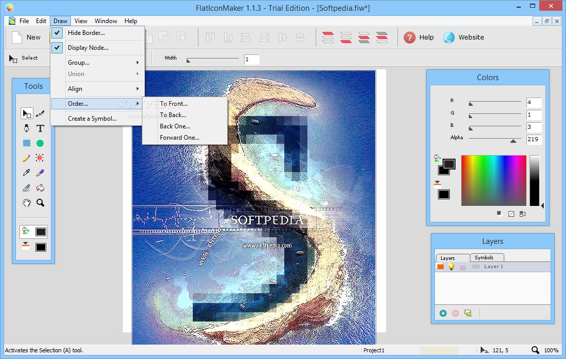Expand the Order submenu
566x359 pixels.
click(98, 104)
